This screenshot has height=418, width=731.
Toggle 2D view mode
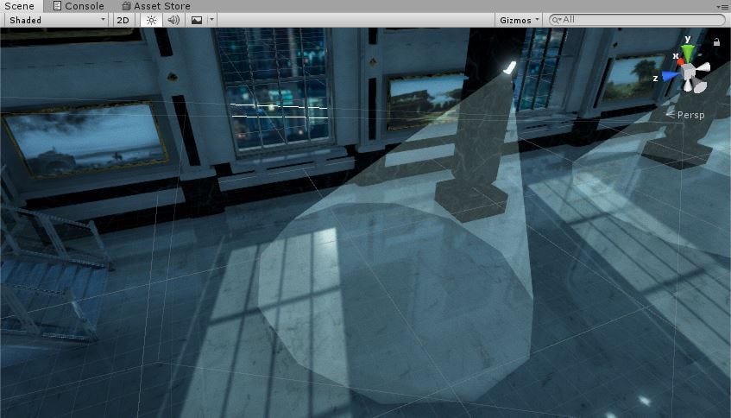tap(123, 20)
